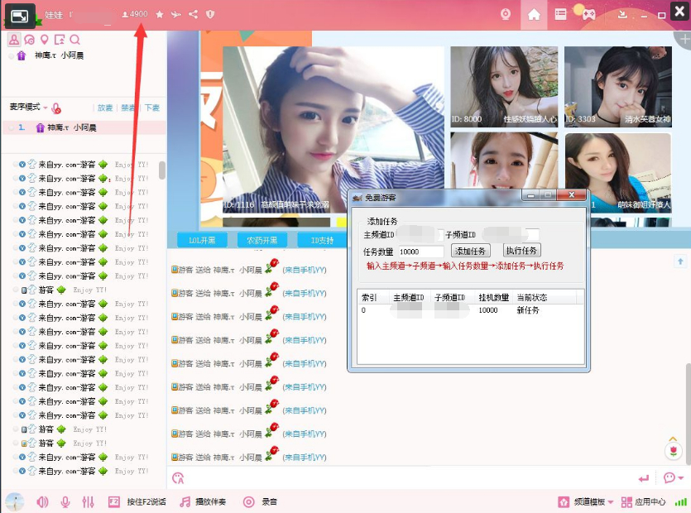Open the video thumbnail labeled ID: 3303

coord(618,87)
